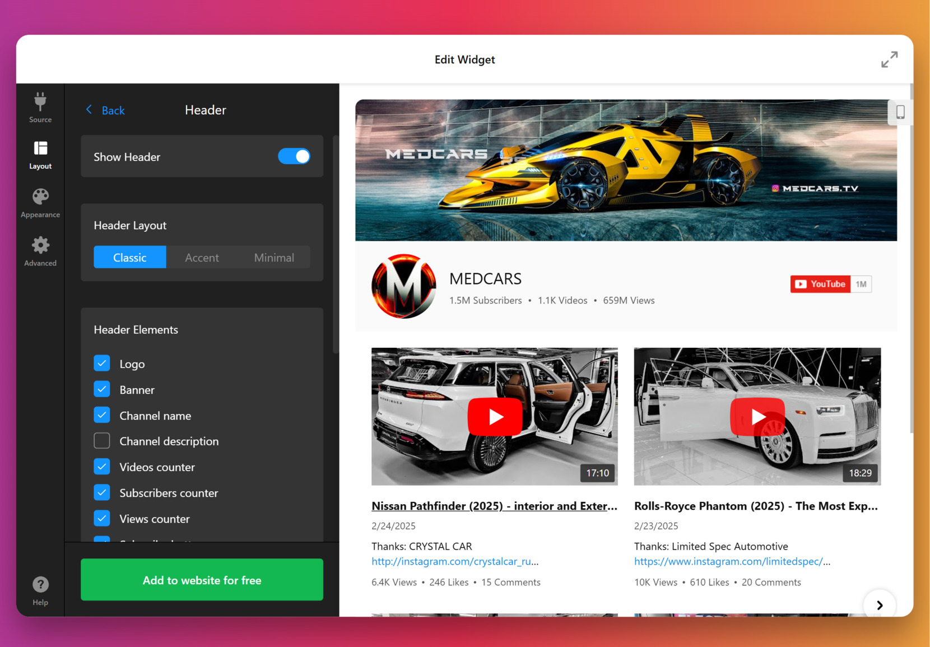Enable the Channel description checkbox
The width and height of the screenshot is (930, 647).
(102, 441)
